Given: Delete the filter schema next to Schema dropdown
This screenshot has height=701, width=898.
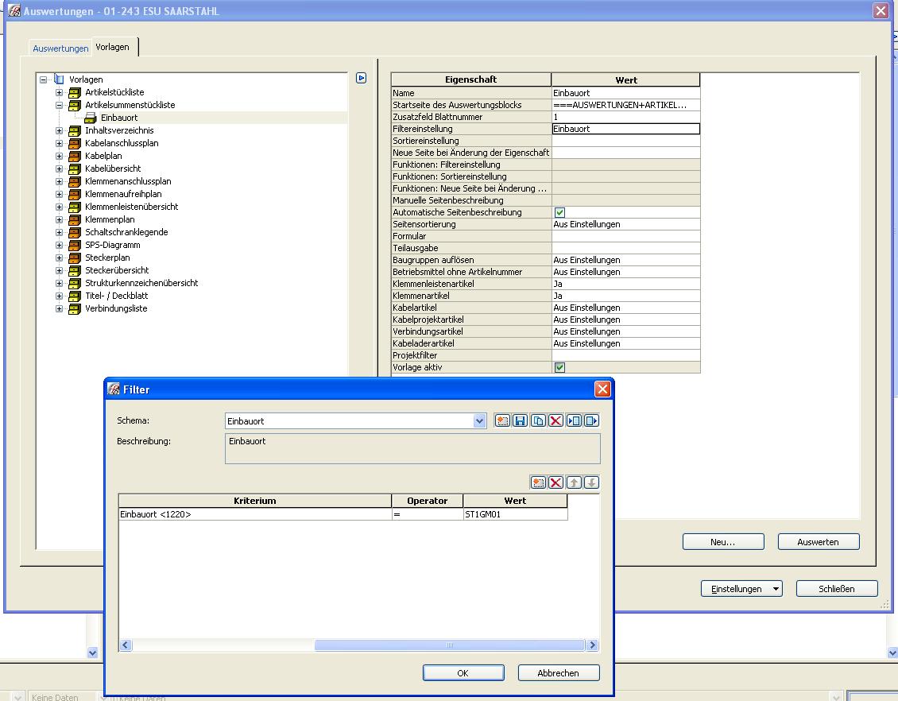Looking at the screenshot, I should point(555,421).
